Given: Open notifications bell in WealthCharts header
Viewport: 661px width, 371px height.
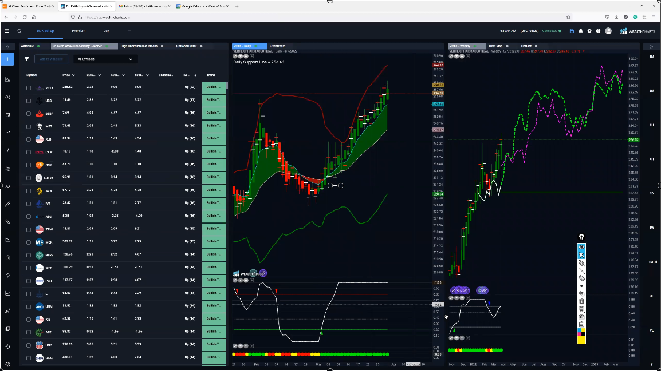Looking at the screenshot, I should tap(580, 31).
